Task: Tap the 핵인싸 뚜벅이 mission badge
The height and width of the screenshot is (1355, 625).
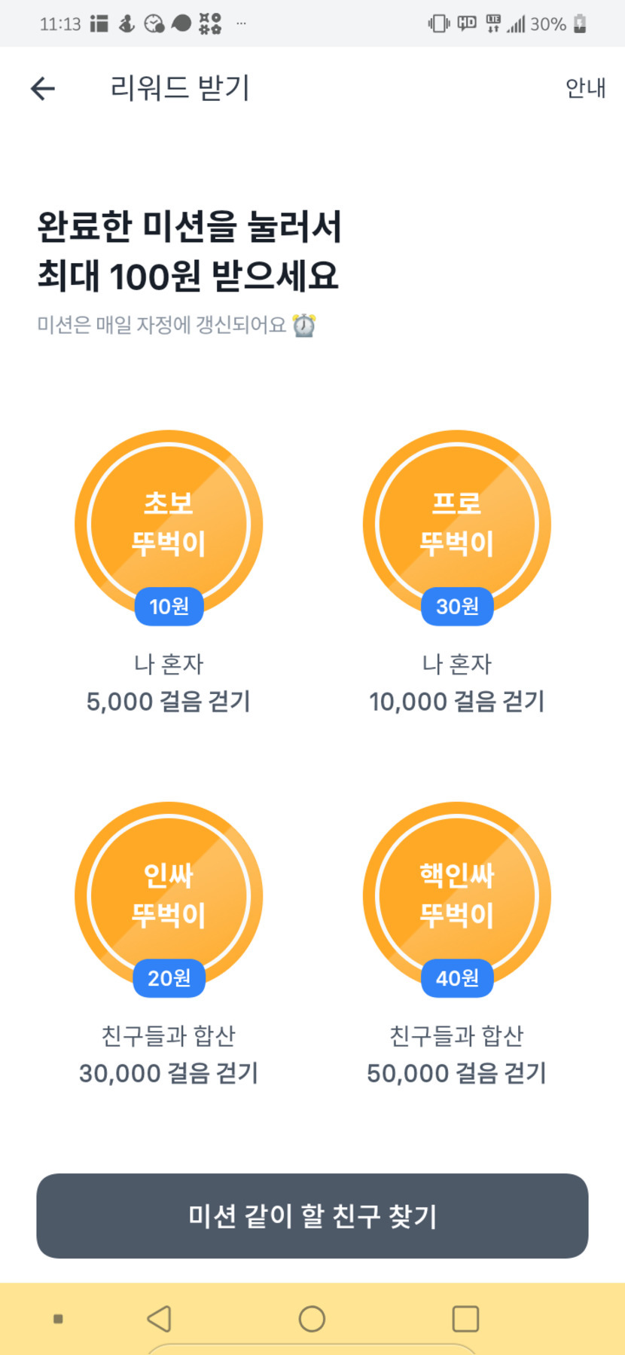Action: tap(456, 895)
